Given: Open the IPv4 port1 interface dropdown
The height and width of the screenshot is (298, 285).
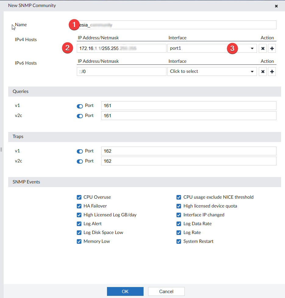Looking at the screenshot, I should coord(212,48).
